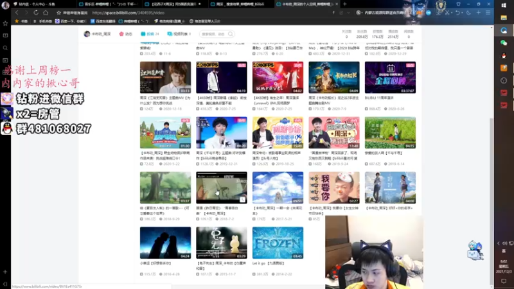514x289 pixels.
Task: Expand the dropdown arrow beside the undo icon
Action: pos(462,12)
